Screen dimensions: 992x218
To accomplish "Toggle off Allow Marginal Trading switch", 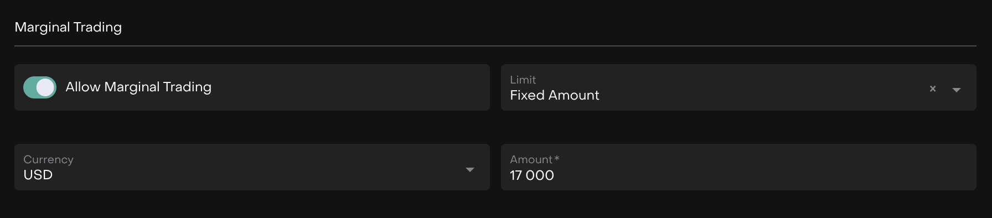I will coord(40,87).
